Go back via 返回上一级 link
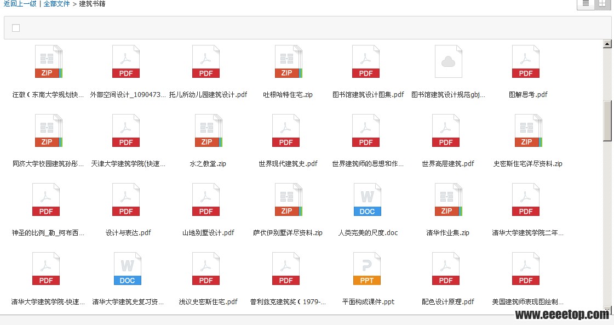Image resolution: width=614 pixels, height=325 pixels. click(x=20, y=4)
